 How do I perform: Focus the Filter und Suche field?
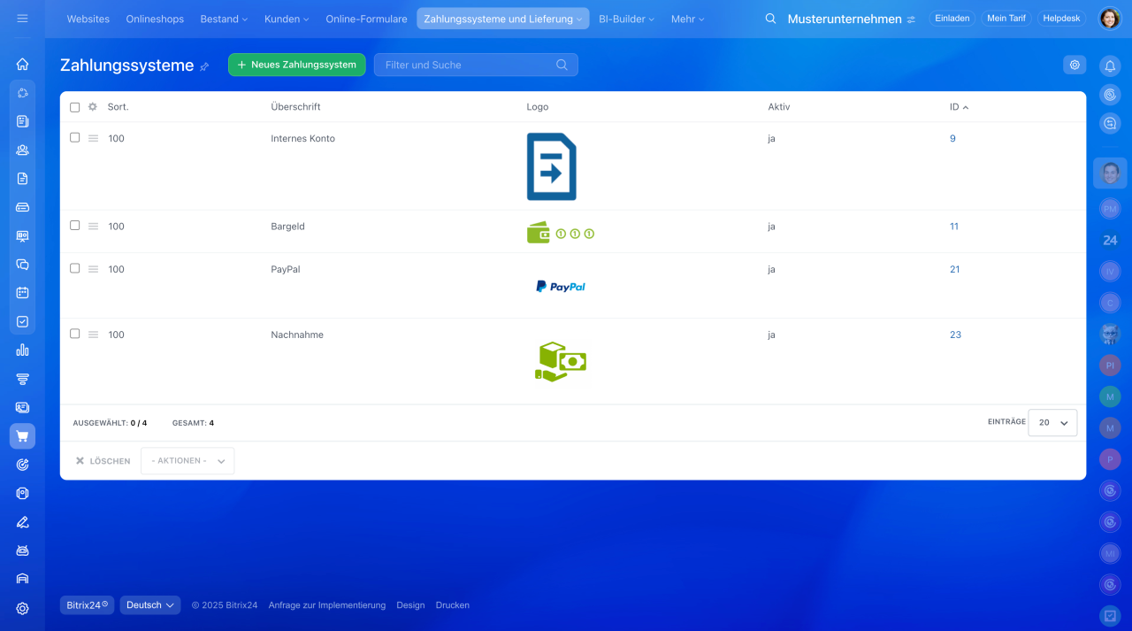coord(476,65)
